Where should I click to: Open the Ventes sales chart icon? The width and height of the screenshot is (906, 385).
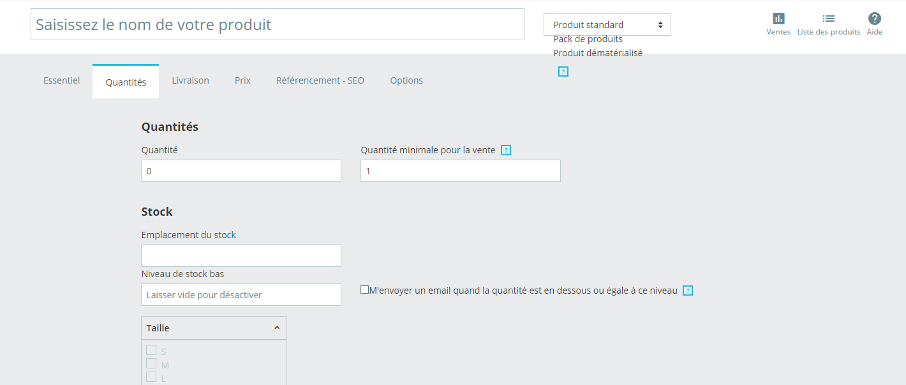(x=778, y=19)
